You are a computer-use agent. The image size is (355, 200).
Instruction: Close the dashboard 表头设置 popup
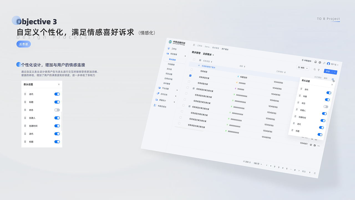point(332,84)
